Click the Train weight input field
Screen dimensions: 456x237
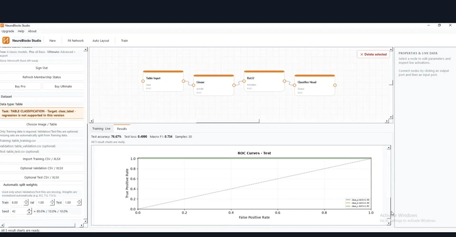coord(17,202)
